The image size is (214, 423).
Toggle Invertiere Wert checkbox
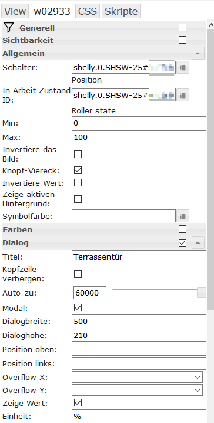[78, 183]
